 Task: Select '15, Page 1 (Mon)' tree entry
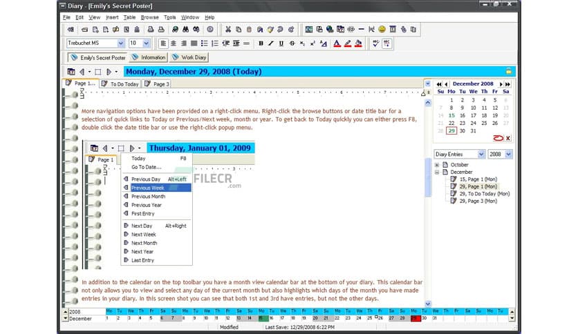478,179
